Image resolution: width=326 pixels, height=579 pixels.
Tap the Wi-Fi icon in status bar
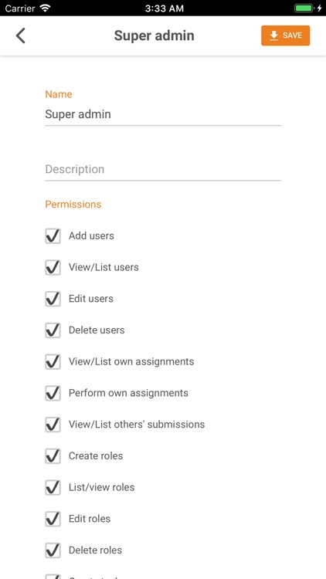(x=46, y=8)
